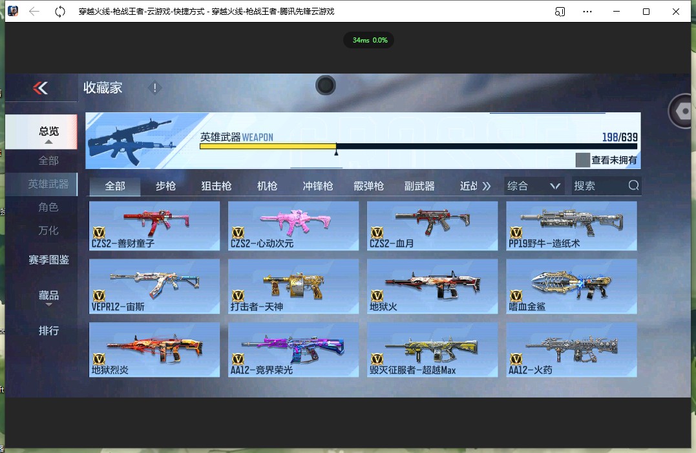The width and height of the screenshot is (696, 453).
Task: Open the 打击者-天神 weapon card
Action: point(293,287)
